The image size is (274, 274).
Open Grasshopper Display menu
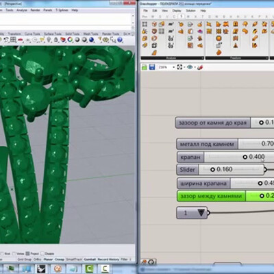click(177, 11)
